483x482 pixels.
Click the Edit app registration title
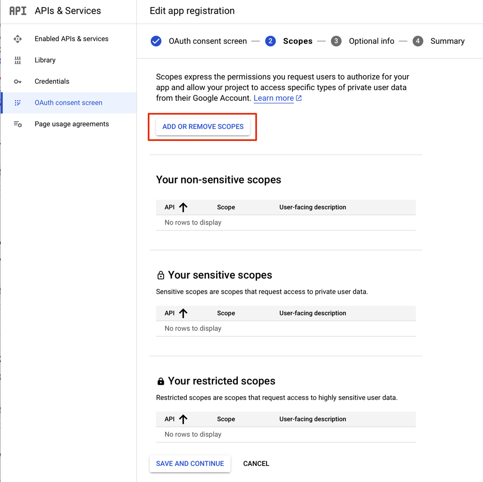pyautogui.click(x=192, y=11)
